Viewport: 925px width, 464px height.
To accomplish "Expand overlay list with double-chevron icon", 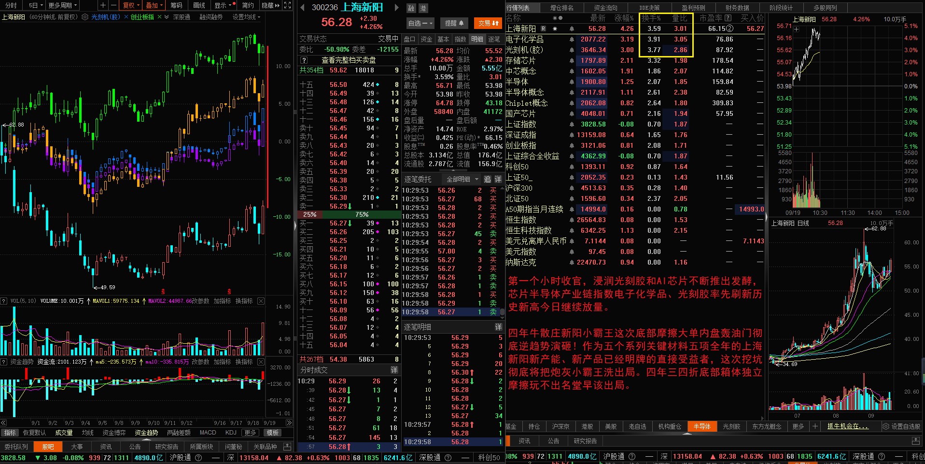I will coord(167,17).
